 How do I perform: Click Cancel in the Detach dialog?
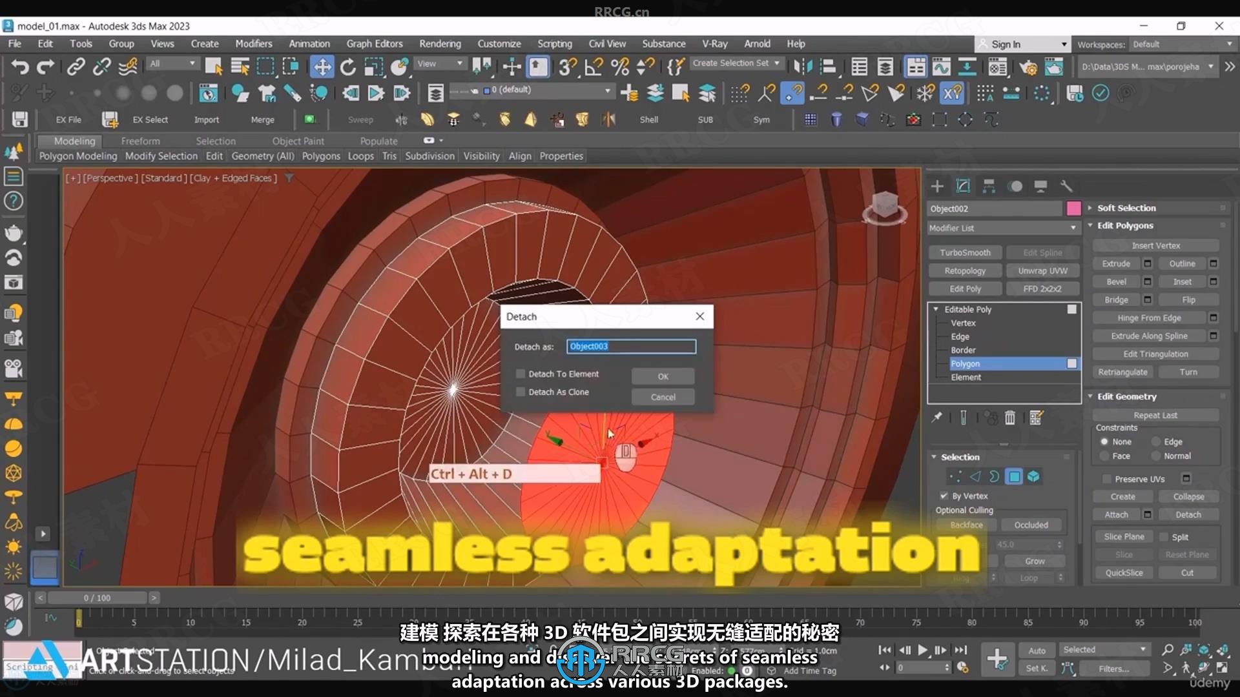coord(663,397)
